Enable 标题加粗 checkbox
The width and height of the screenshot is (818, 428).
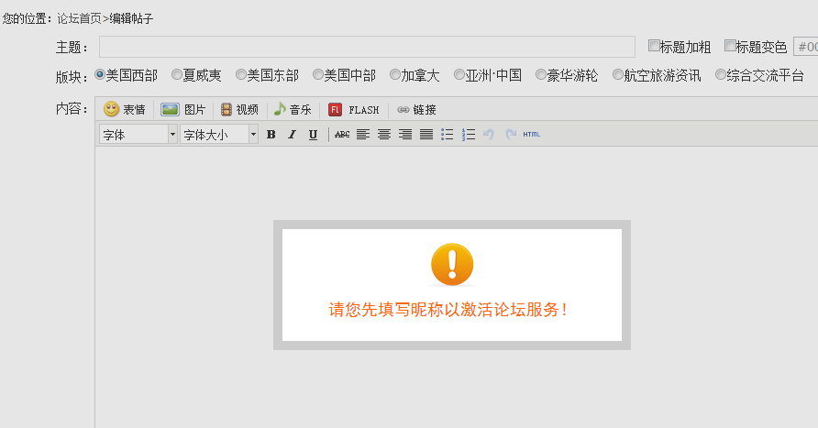point(654,46)
